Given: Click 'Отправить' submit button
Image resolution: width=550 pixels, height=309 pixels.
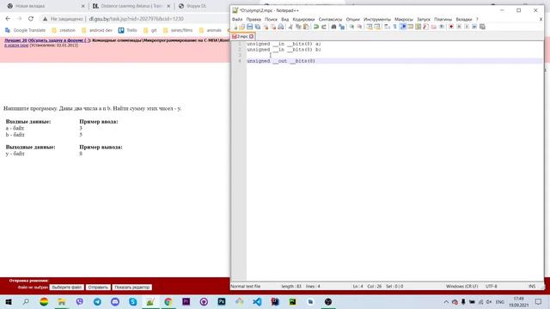Looking at the screenshot, I should coord(98,287).
